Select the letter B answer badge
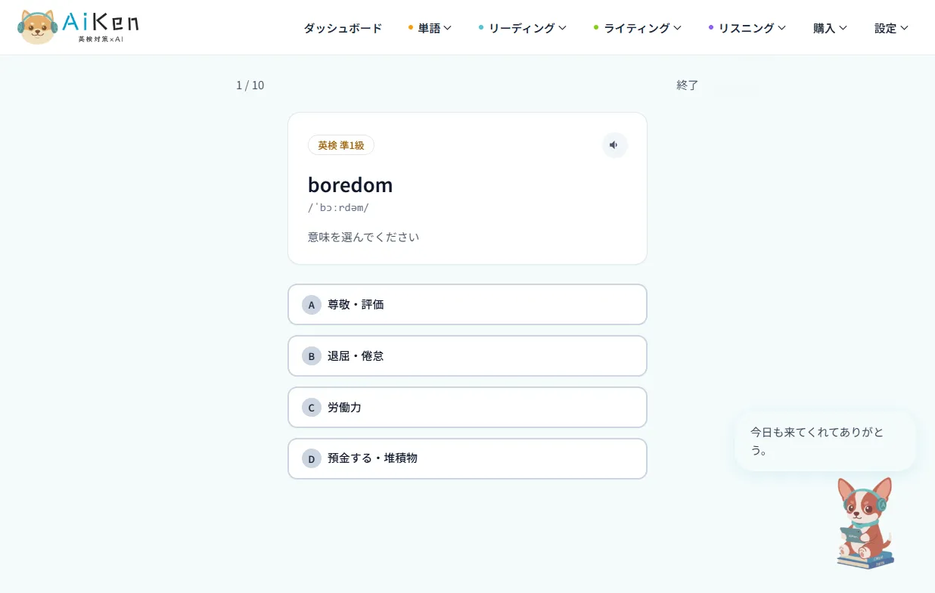 point(312,356)
